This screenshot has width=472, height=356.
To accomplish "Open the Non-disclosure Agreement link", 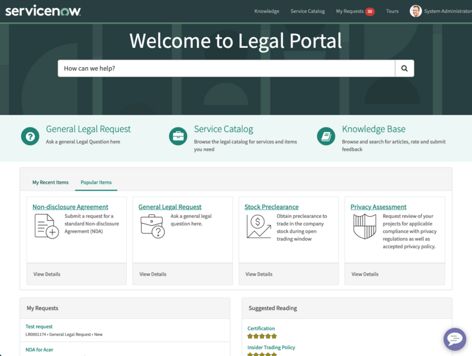I will point(70,207).
